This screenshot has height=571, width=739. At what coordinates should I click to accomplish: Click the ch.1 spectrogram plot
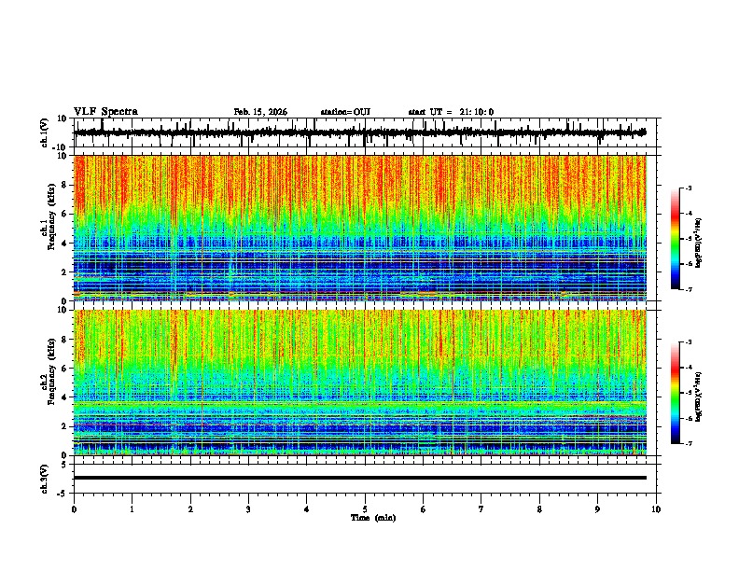360,228
